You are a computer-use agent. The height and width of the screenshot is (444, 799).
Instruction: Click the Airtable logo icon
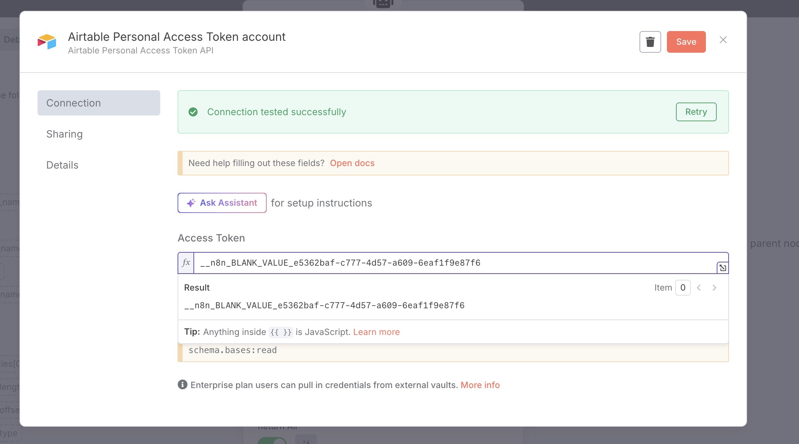click(x=47, y=42)
